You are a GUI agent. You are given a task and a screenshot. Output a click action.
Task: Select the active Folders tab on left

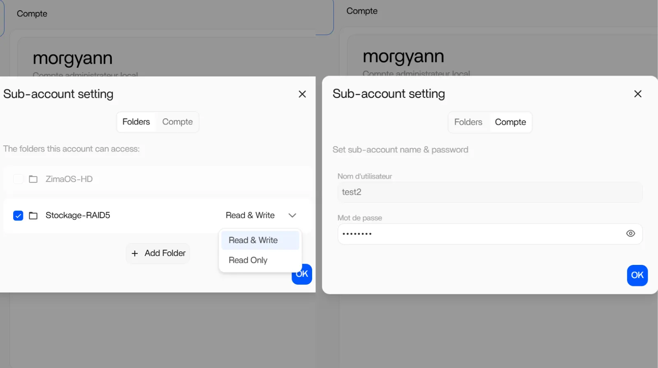(136, 122)
